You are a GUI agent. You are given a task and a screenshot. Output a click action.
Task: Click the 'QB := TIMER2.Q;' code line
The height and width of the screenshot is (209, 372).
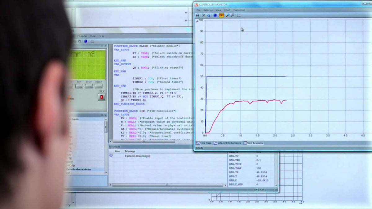click(133, 100)
